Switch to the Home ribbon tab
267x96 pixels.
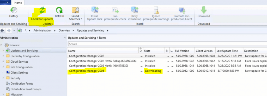point(18,3)
